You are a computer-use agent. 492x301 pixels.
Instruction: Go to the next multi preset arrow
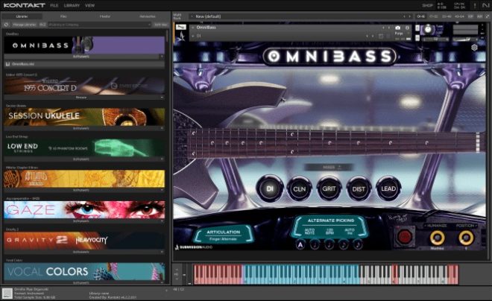tap(409, 16)
